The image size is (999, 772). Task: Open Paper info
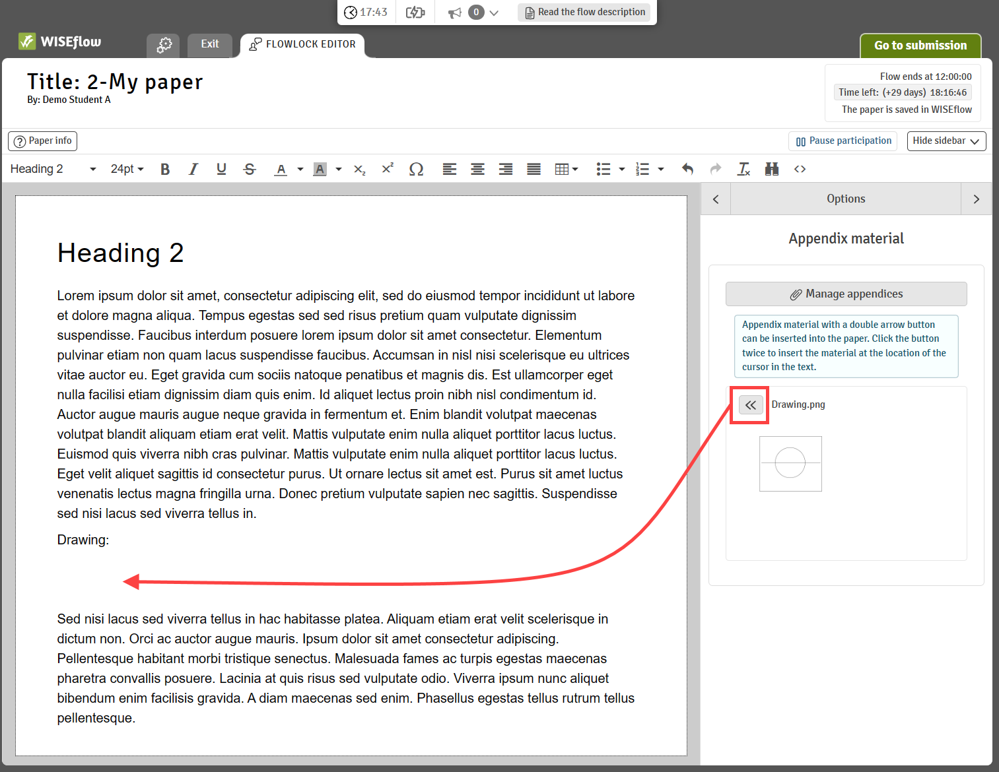coord(43,141)
